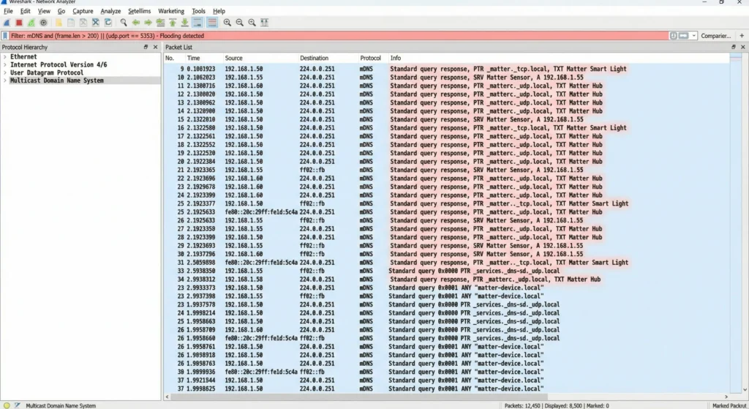Viewport: 749px width, 409px height.
Task: Go to a specific packet
Action: click(x=160, y=23)
